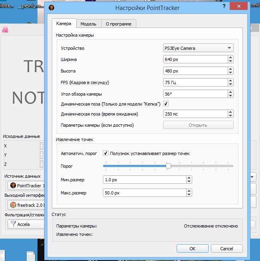Image resolution: width=260 pixels, height=261 pixels.
Task: Click the Отслеживание отключено status text
Action: coord(211,226)
